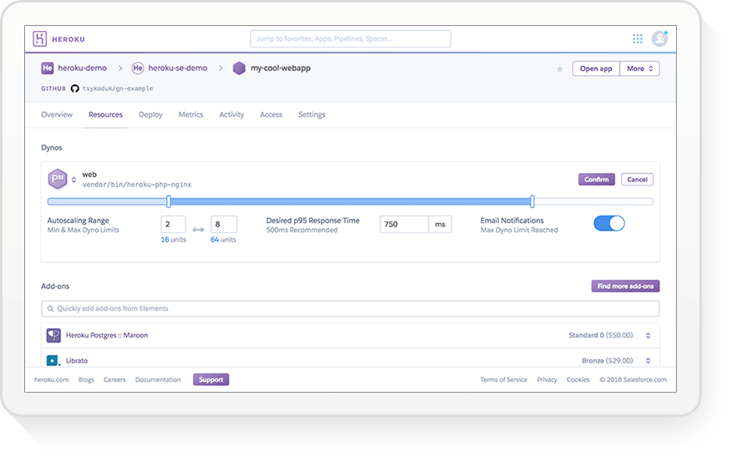This screenshot has height=457, width=732.
Task: Click the 16 units text
Action: point(173,240)
